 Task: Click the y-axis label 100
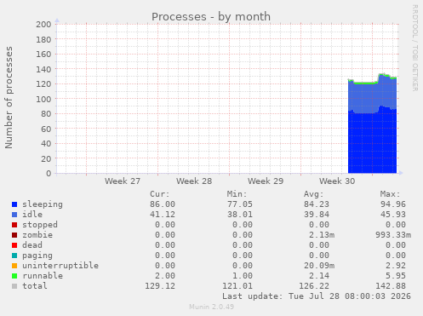[43, 99]
